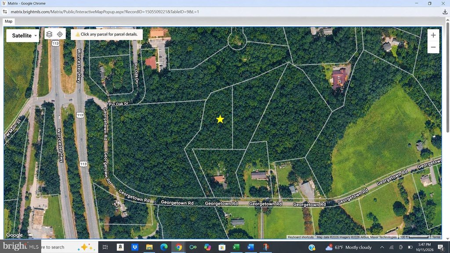Click the Chrome download icon

click(445, 12)
